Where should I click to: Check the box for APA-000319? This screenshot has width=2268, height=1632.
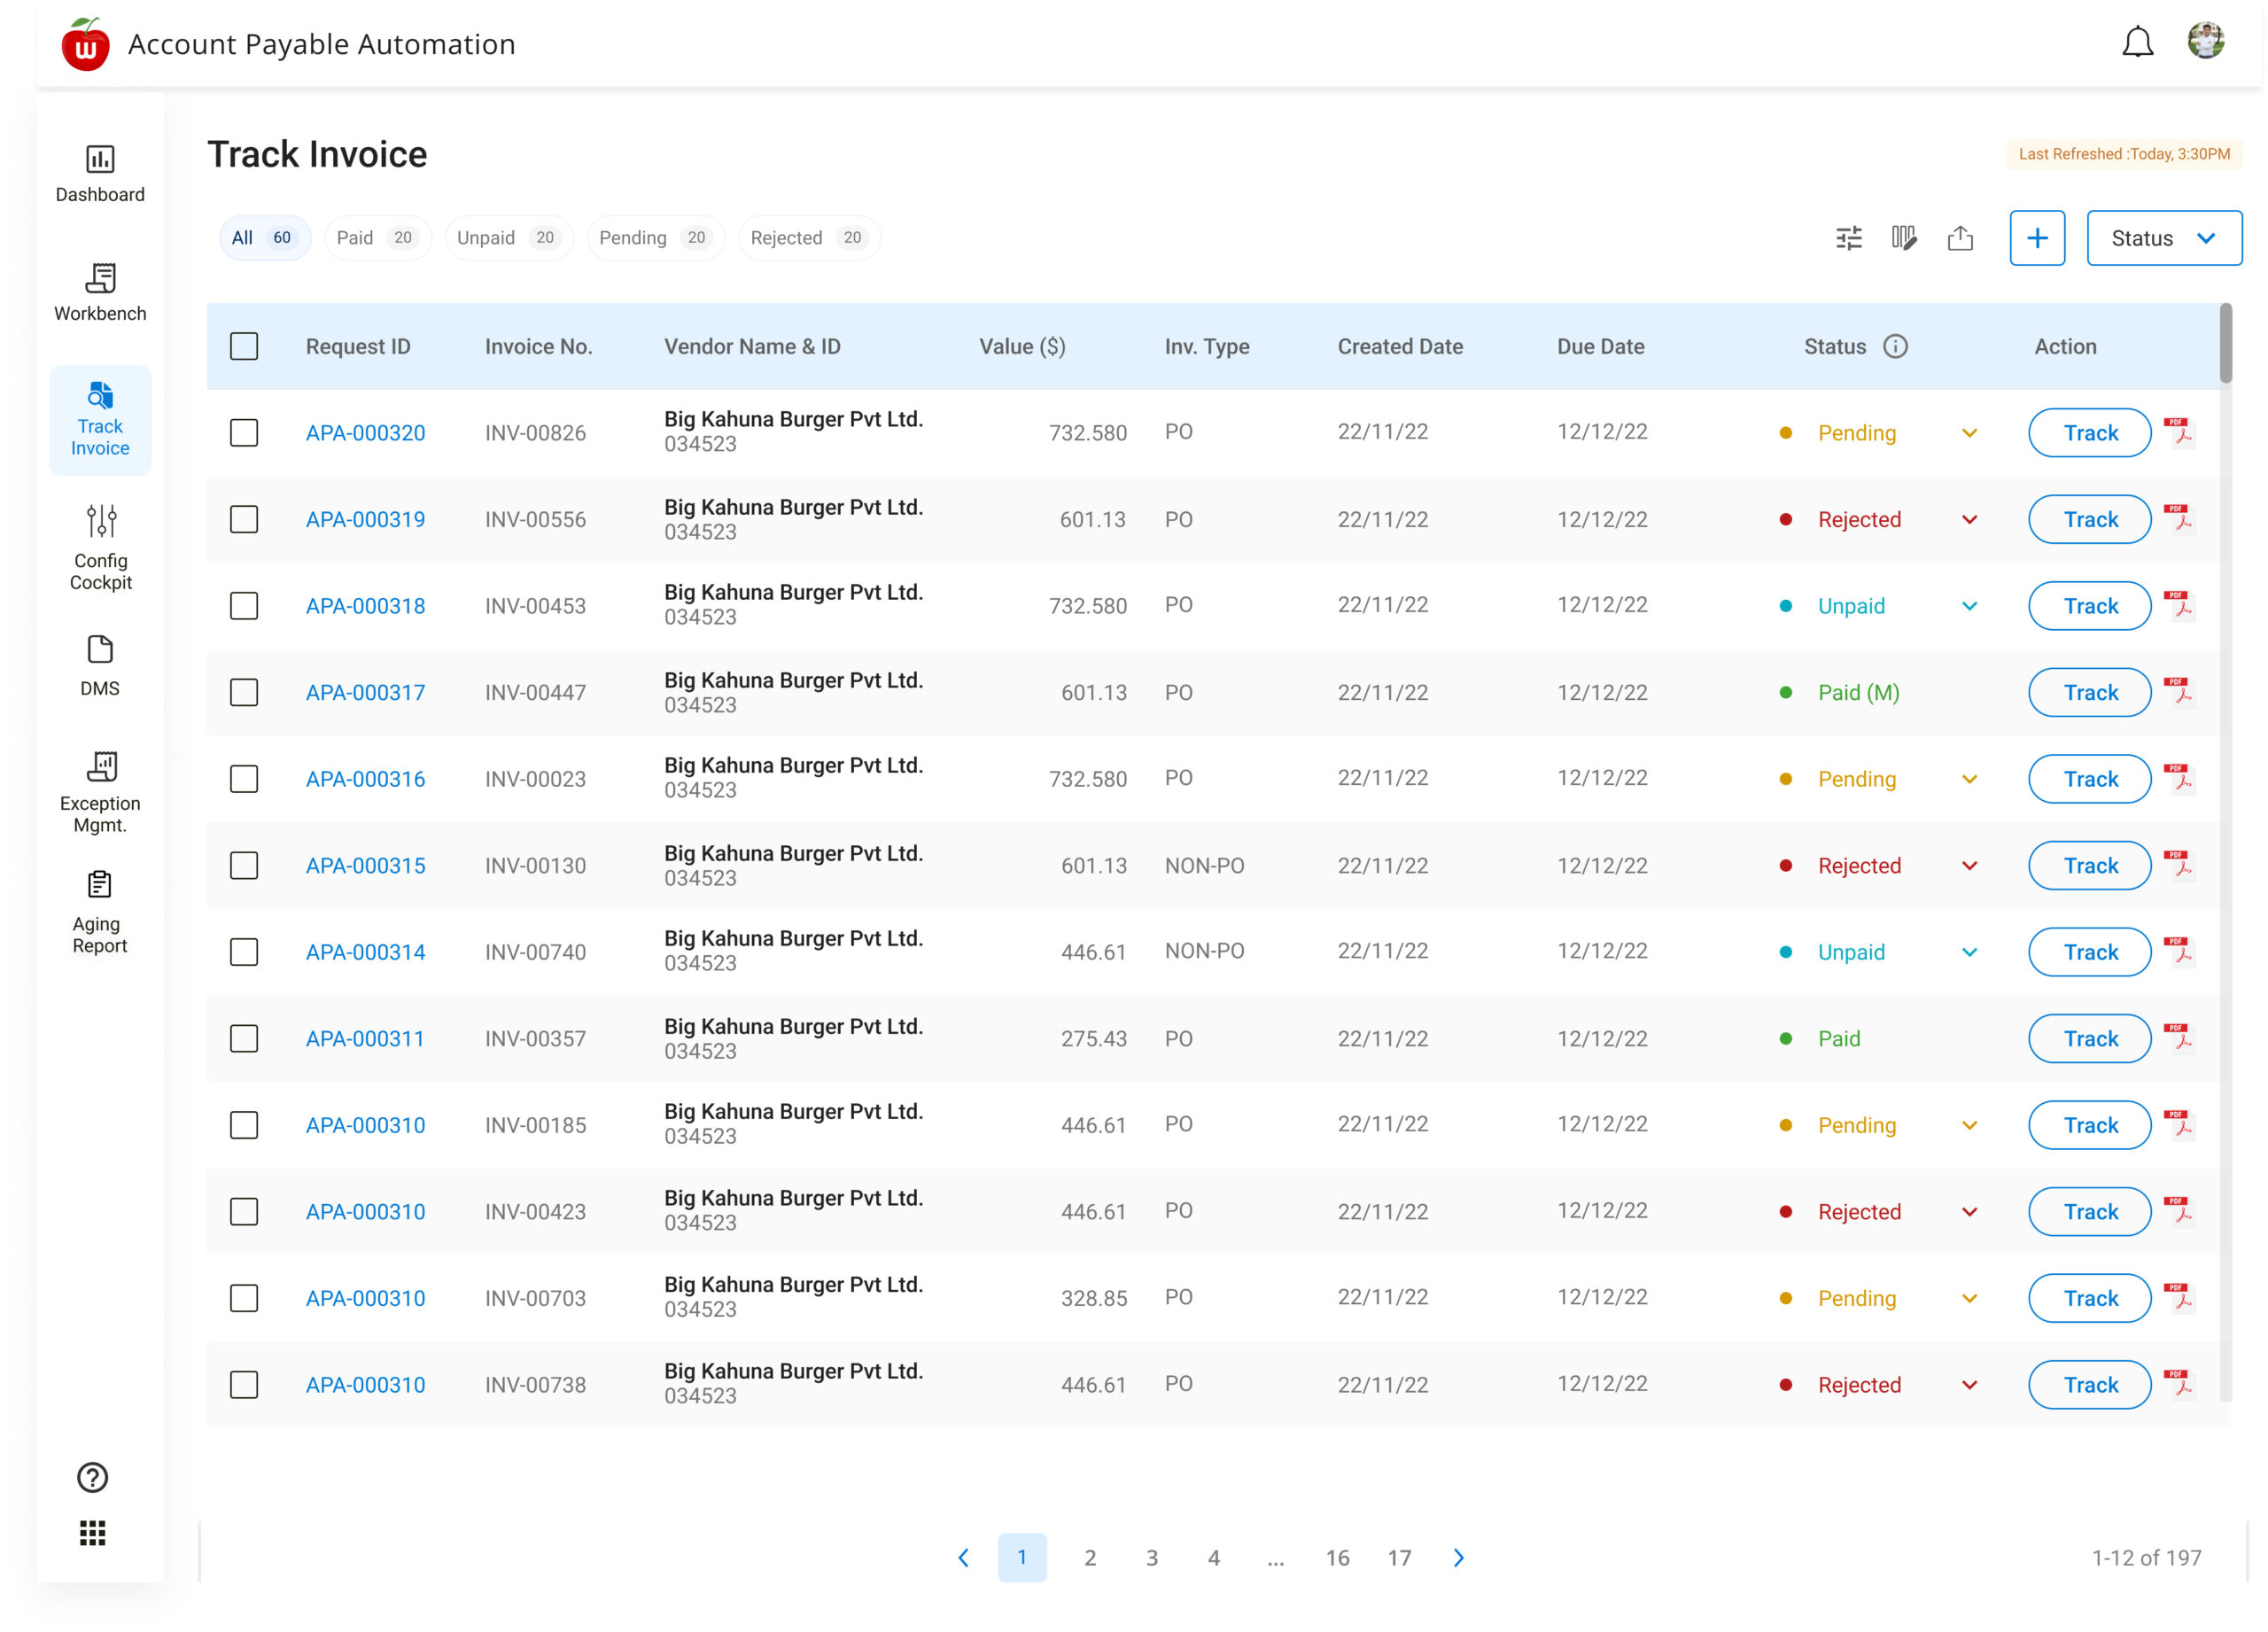click(244, 519)
